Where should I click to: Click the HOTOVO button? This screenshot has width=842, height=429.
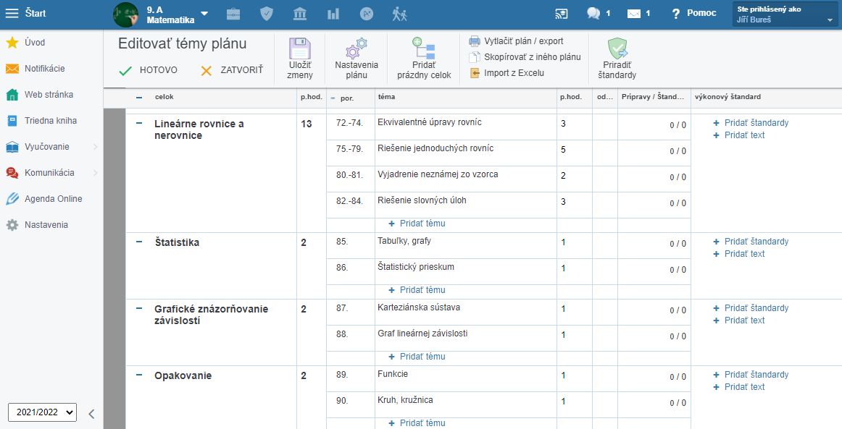[149, 70]
